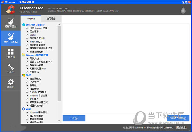This screenshot has height=132, width=192.
Task: Select the 临时文件 entry under 系统
Action: [x=34, y=82]
